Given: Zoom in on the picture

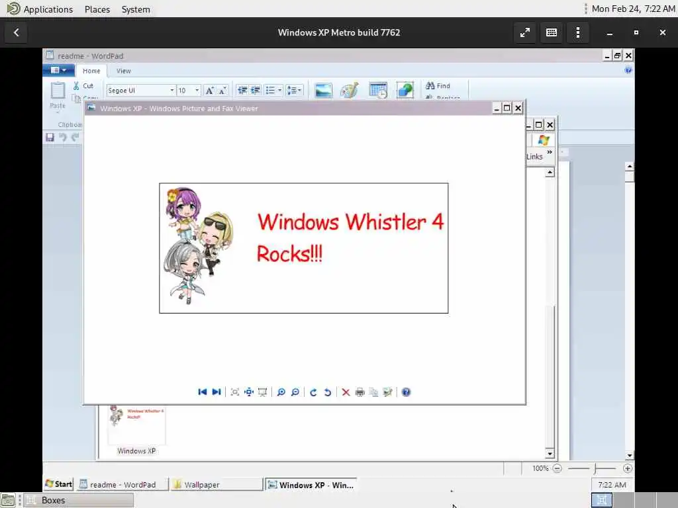Looking at the screenshot, I should [x=281, y=392].
